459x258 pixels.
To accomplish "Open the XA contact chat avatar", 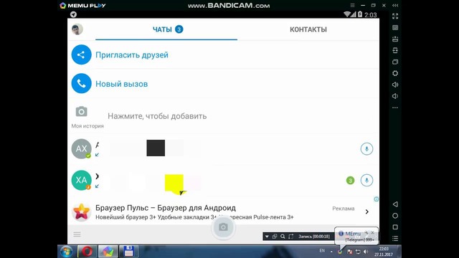I will point(81,180).
